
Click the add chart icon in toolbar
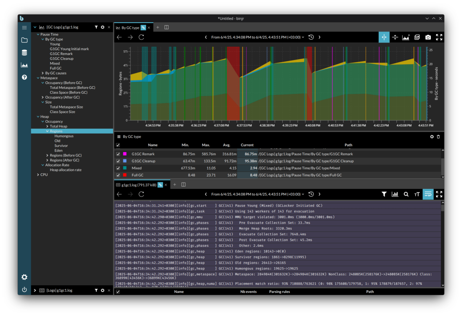pos(406,37)
